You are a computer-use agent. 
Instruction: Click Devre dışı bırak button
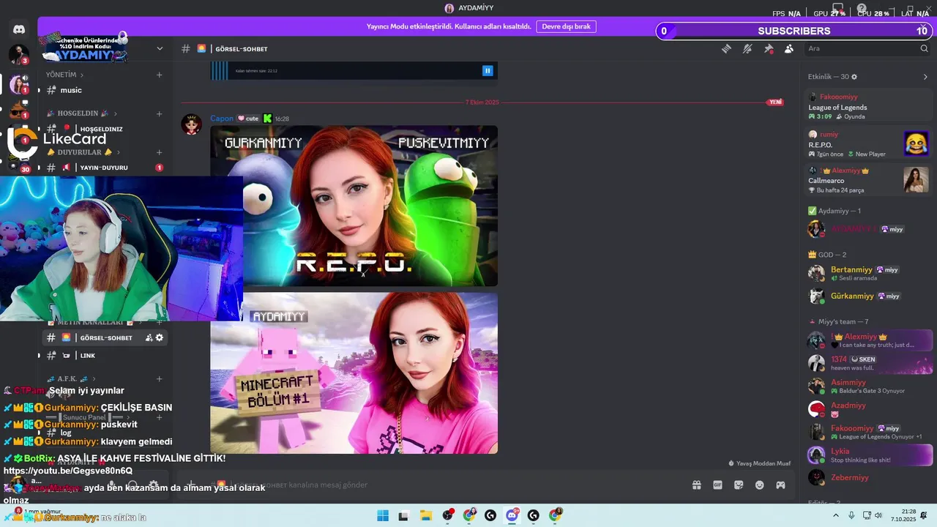[x=566, y=26]
